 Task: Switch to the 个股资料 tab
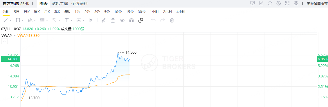click(x=80, y=3)
